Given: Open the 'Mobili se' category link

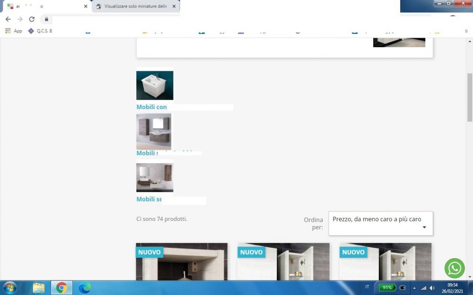Looking at the screenshot, I should pyautogui.click(x=149, y=199).
